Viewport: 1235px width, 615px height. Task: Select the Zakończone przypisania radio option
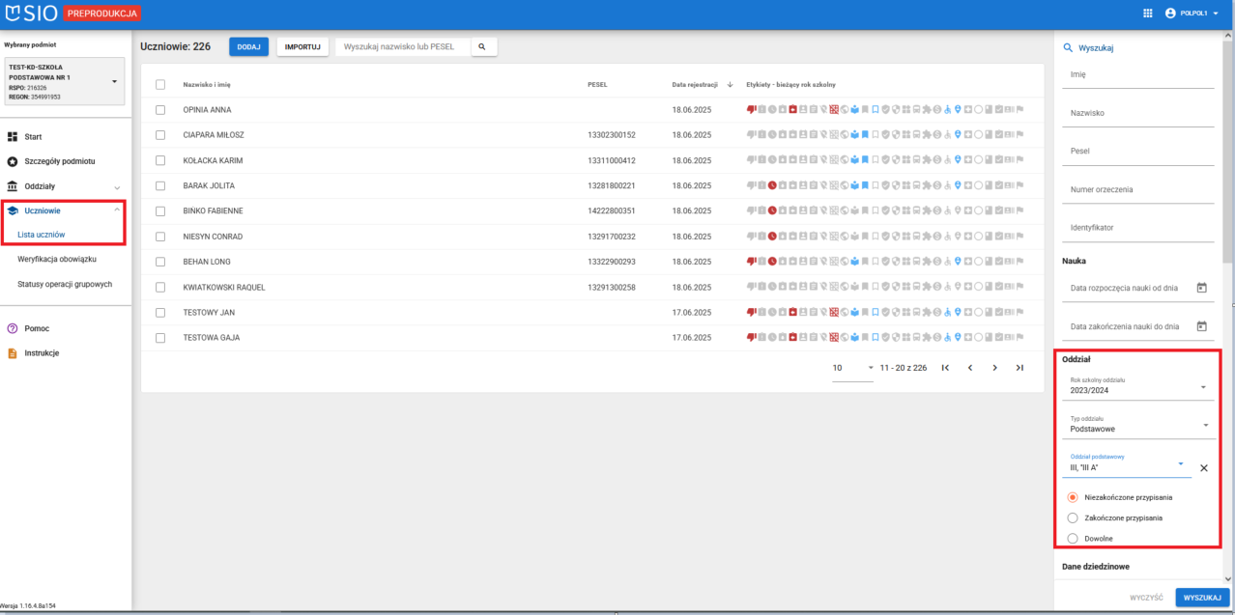click(1073, 517)
